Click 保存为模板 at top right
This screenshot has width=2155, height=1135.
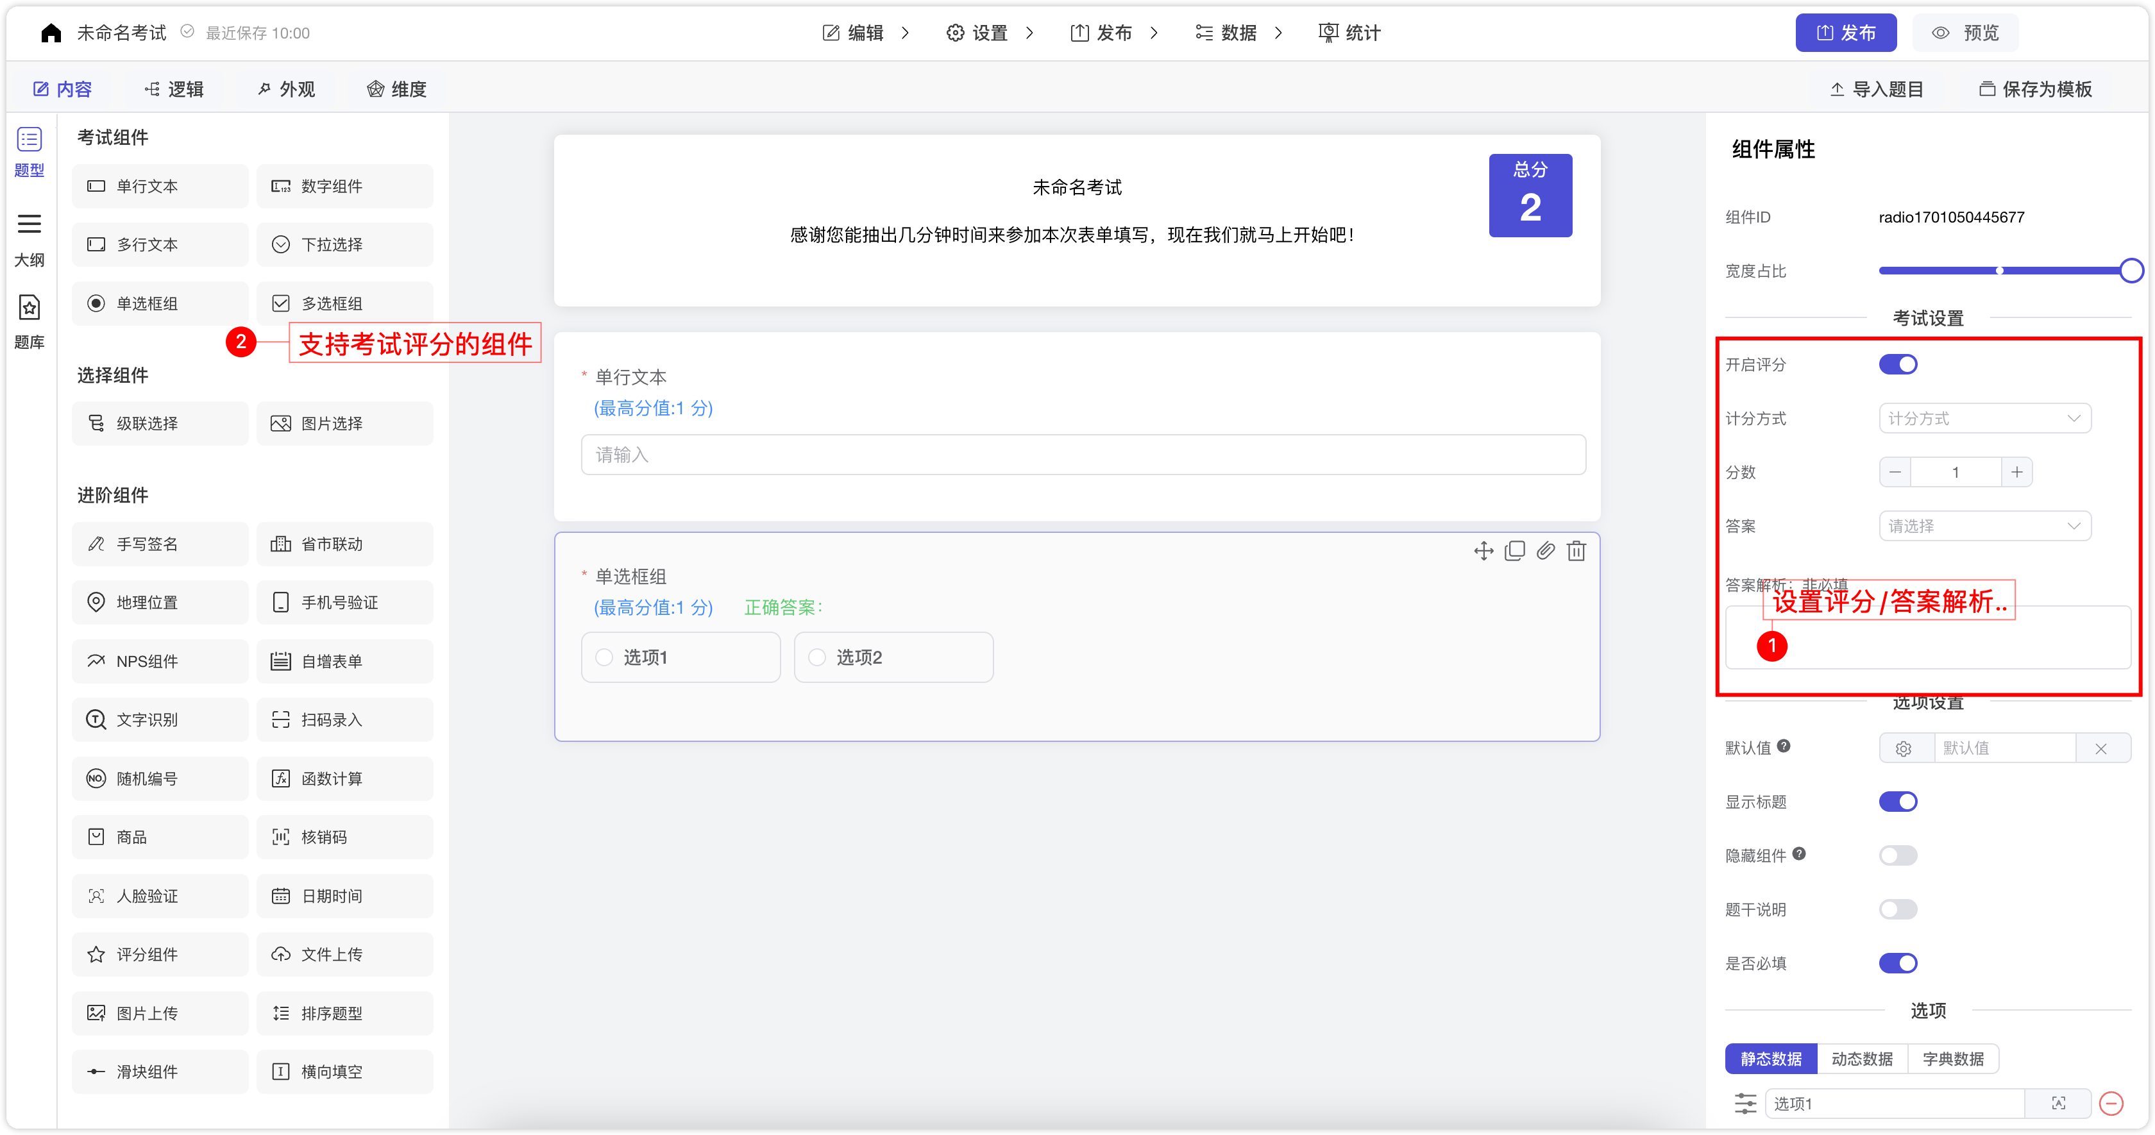point(2035,88)
